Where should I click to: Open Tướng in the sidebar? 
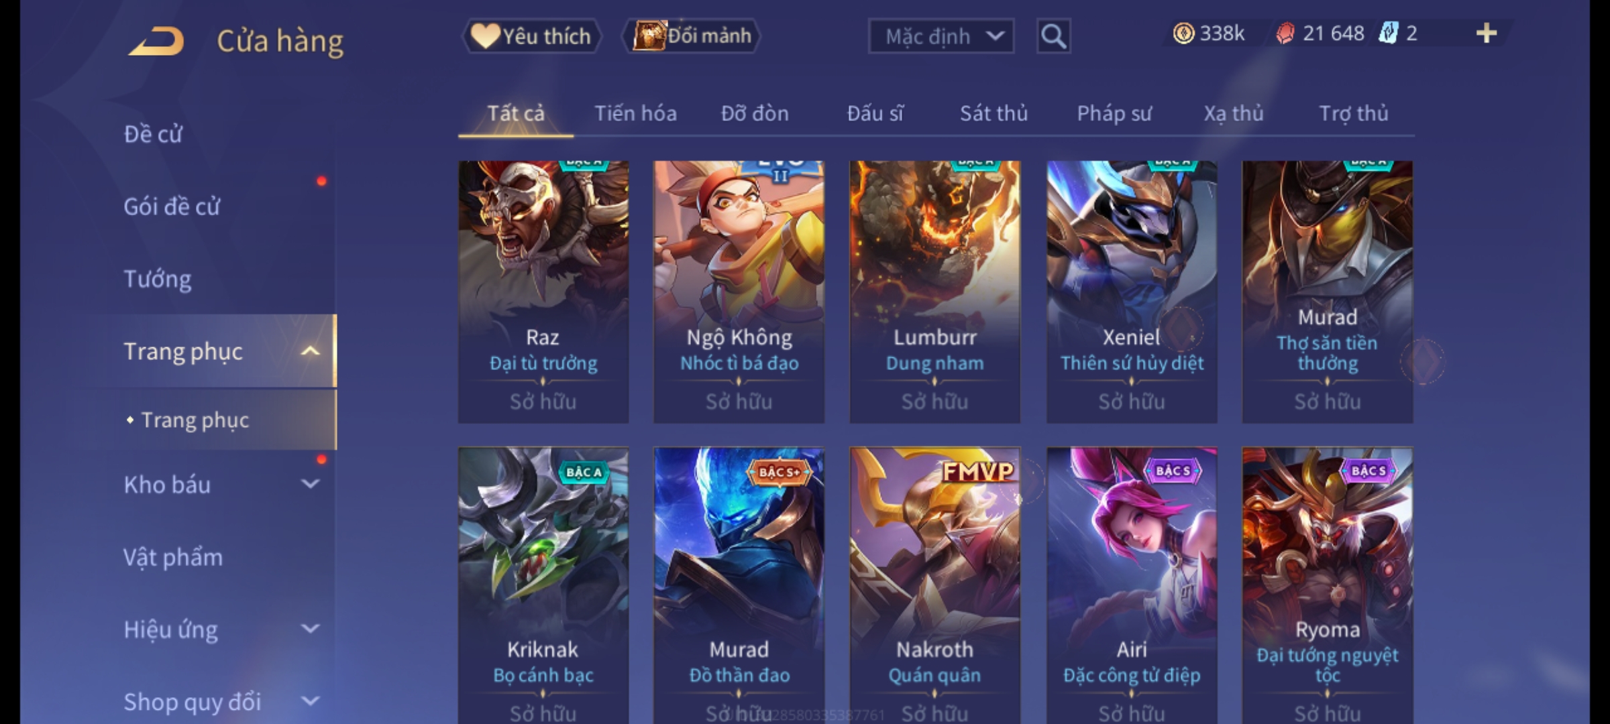click(x=158, y=279)
